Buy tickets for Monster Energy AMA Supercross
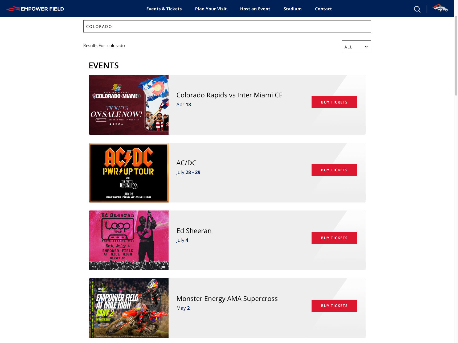 click(334, 306)
